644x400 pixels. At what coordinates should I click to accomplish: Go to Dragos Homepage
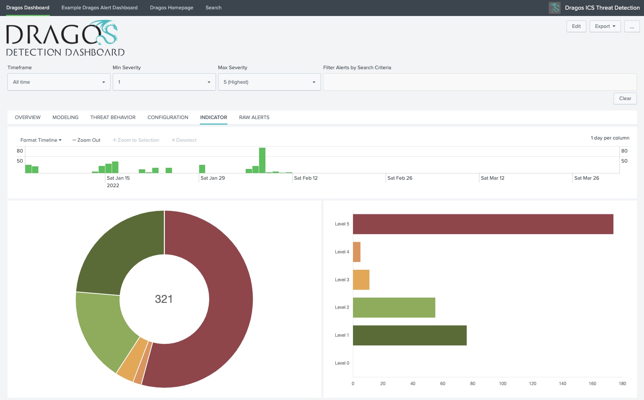[172, 8]
